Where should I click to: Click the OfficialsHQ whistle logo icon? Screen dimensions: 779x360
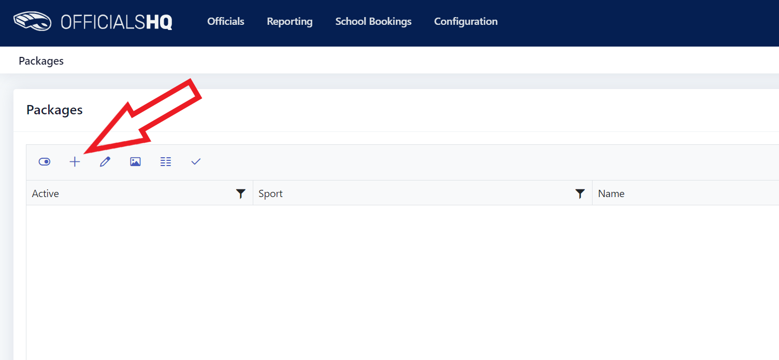pos(32,21)
